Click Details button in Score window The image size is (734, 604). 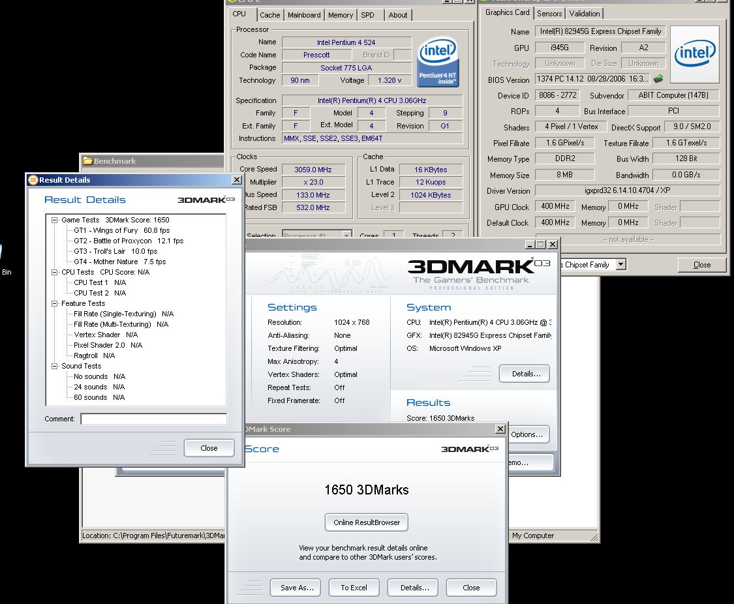413,588
